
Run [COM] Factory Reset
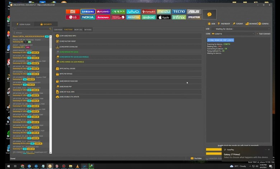(128, 41)
